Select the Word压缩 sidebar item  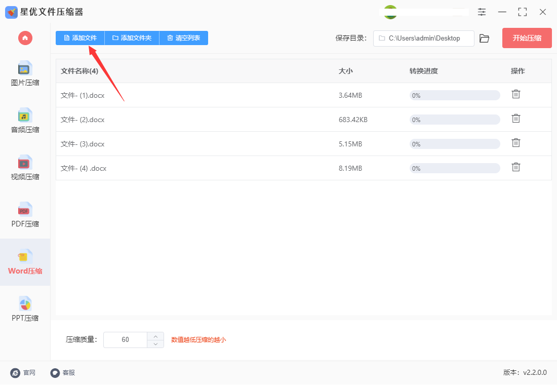click(x=25, y=262)
